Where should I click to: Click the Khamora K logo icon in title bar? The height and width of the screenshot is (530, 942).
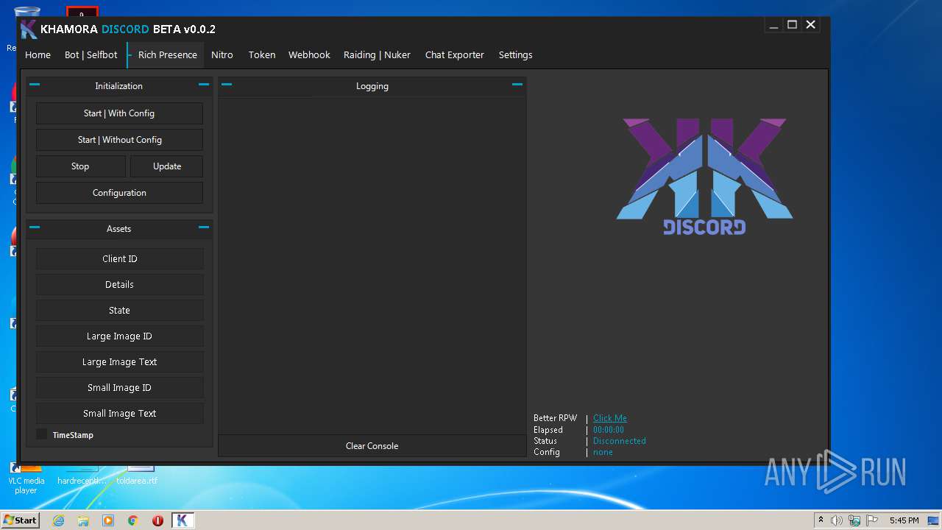tap(29, 29)
